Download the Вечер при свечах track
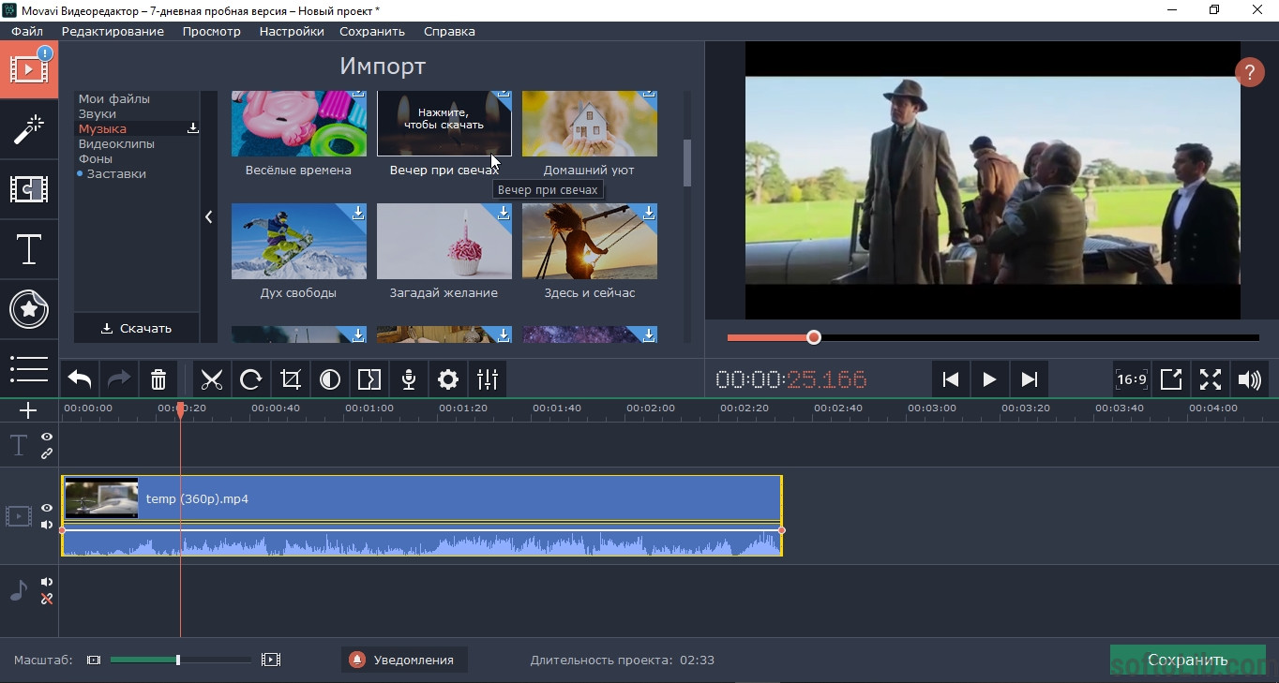The height and width of the screenshot is (683, 1279). click(x=444, y=123)
